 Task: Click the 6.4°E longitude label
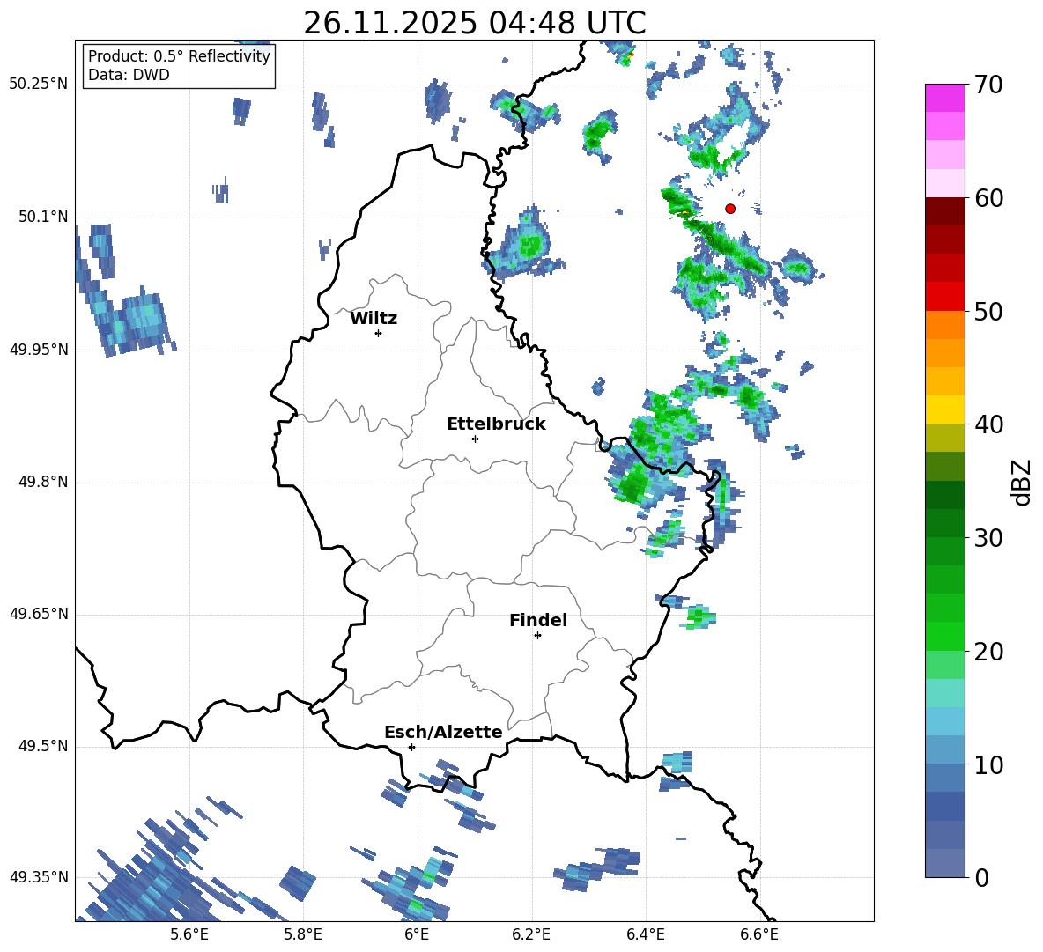coord(645,935)
